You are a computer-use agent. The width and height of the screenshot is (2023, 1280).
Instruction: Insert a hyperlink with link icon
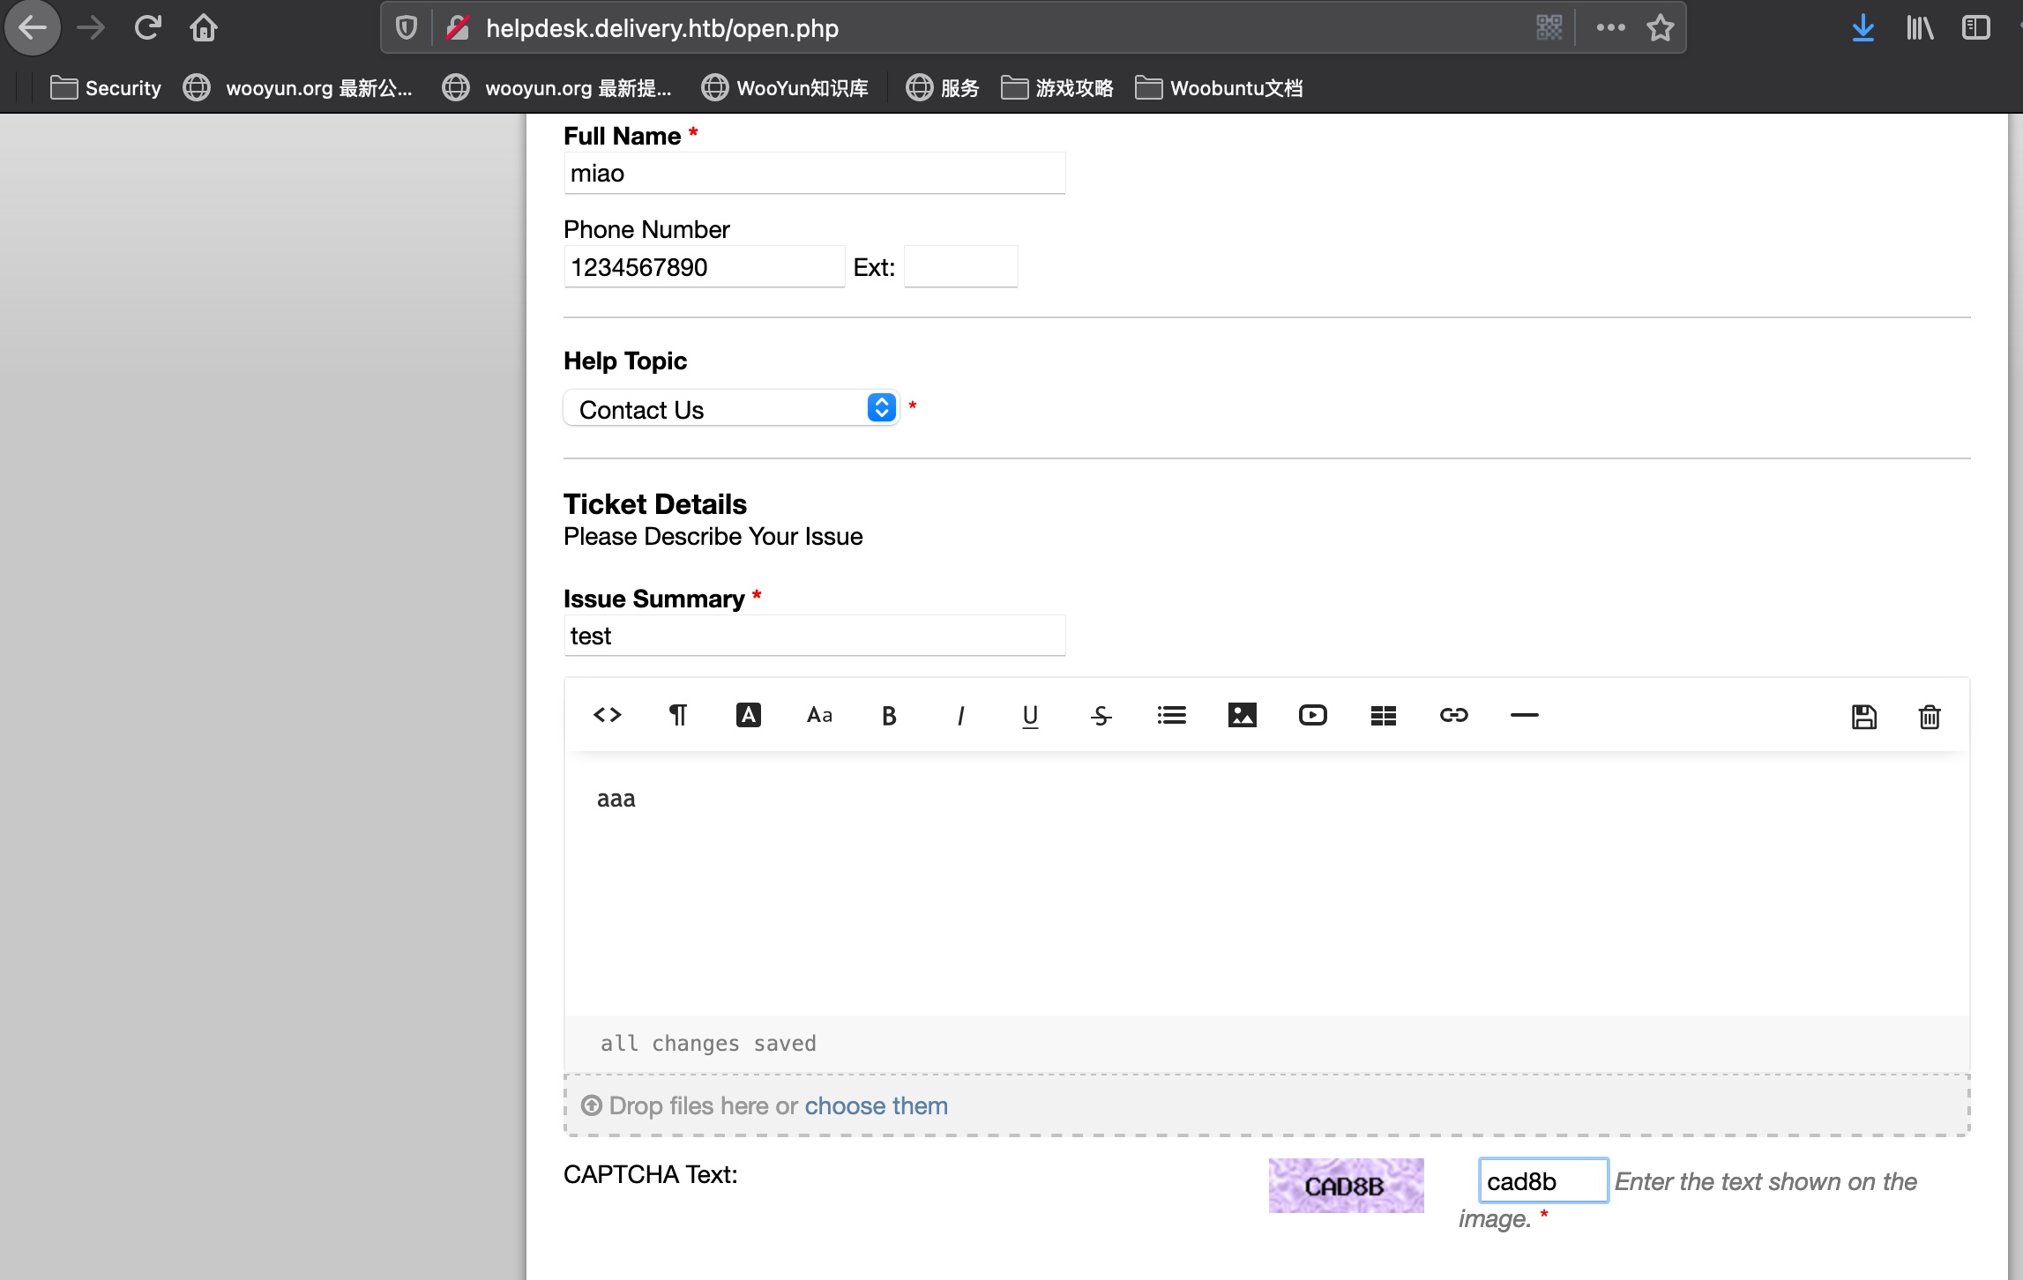point(1453,715)
